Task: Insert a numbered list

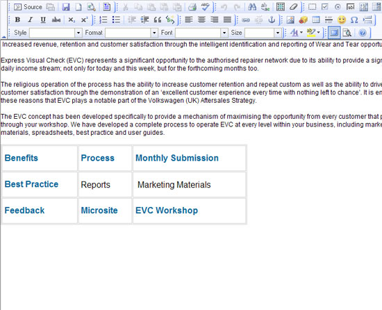Action: pyautogui.click(x=103, y=19)
